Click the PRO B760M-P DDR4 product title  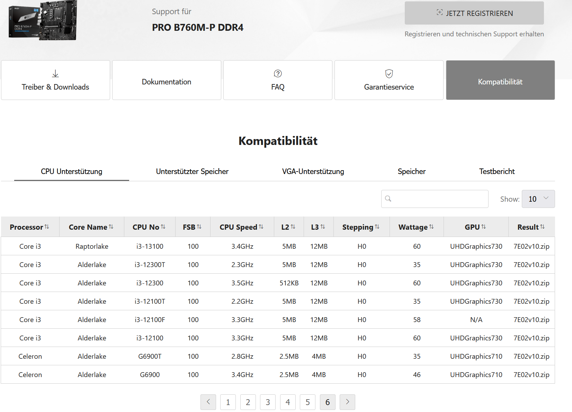pyautogui.click(x=198, y=27)
